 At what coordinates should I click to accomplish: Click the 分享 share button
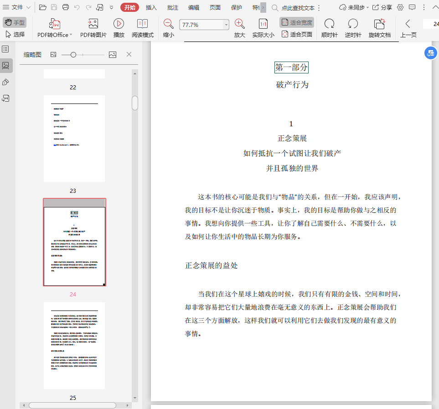(382, 7)
